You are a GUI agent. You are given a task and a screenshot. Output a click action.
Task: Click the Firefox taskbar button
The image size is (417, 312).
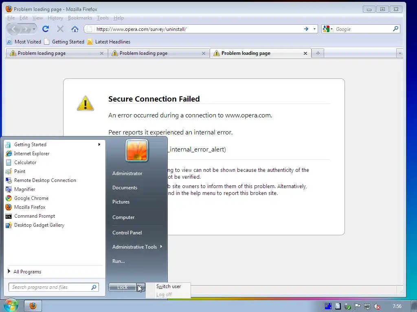pos(33,306)
